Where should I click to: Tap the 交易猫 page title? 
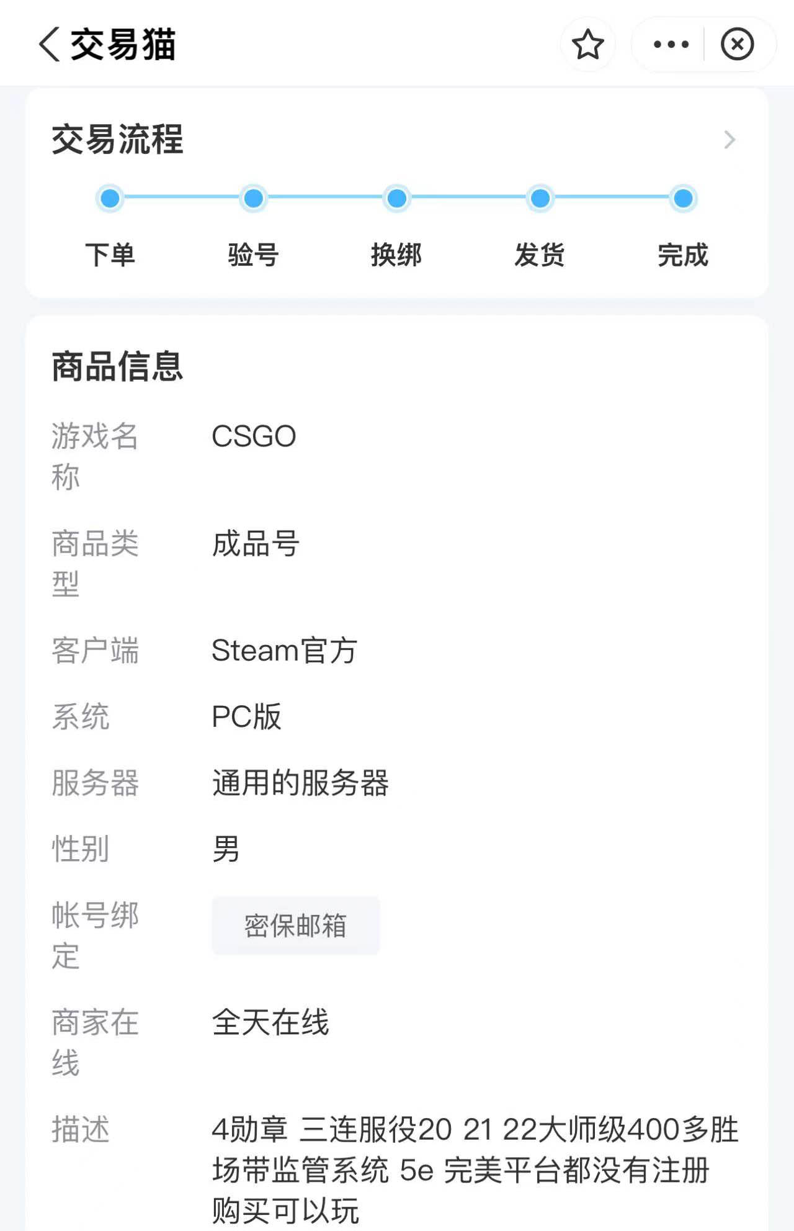pyautogui.click(x=123, y=45)
